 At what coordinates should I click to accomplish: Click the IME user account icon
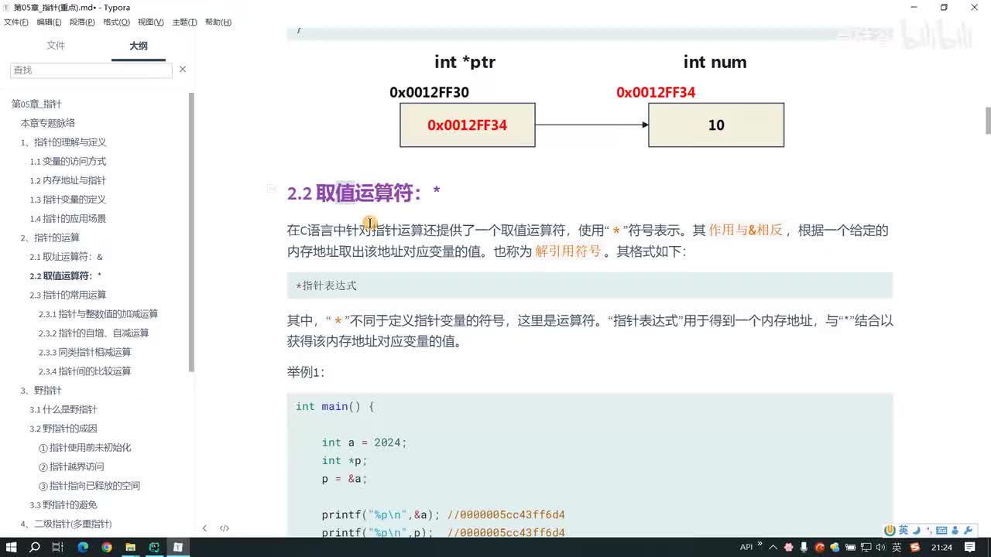[955, 530]
